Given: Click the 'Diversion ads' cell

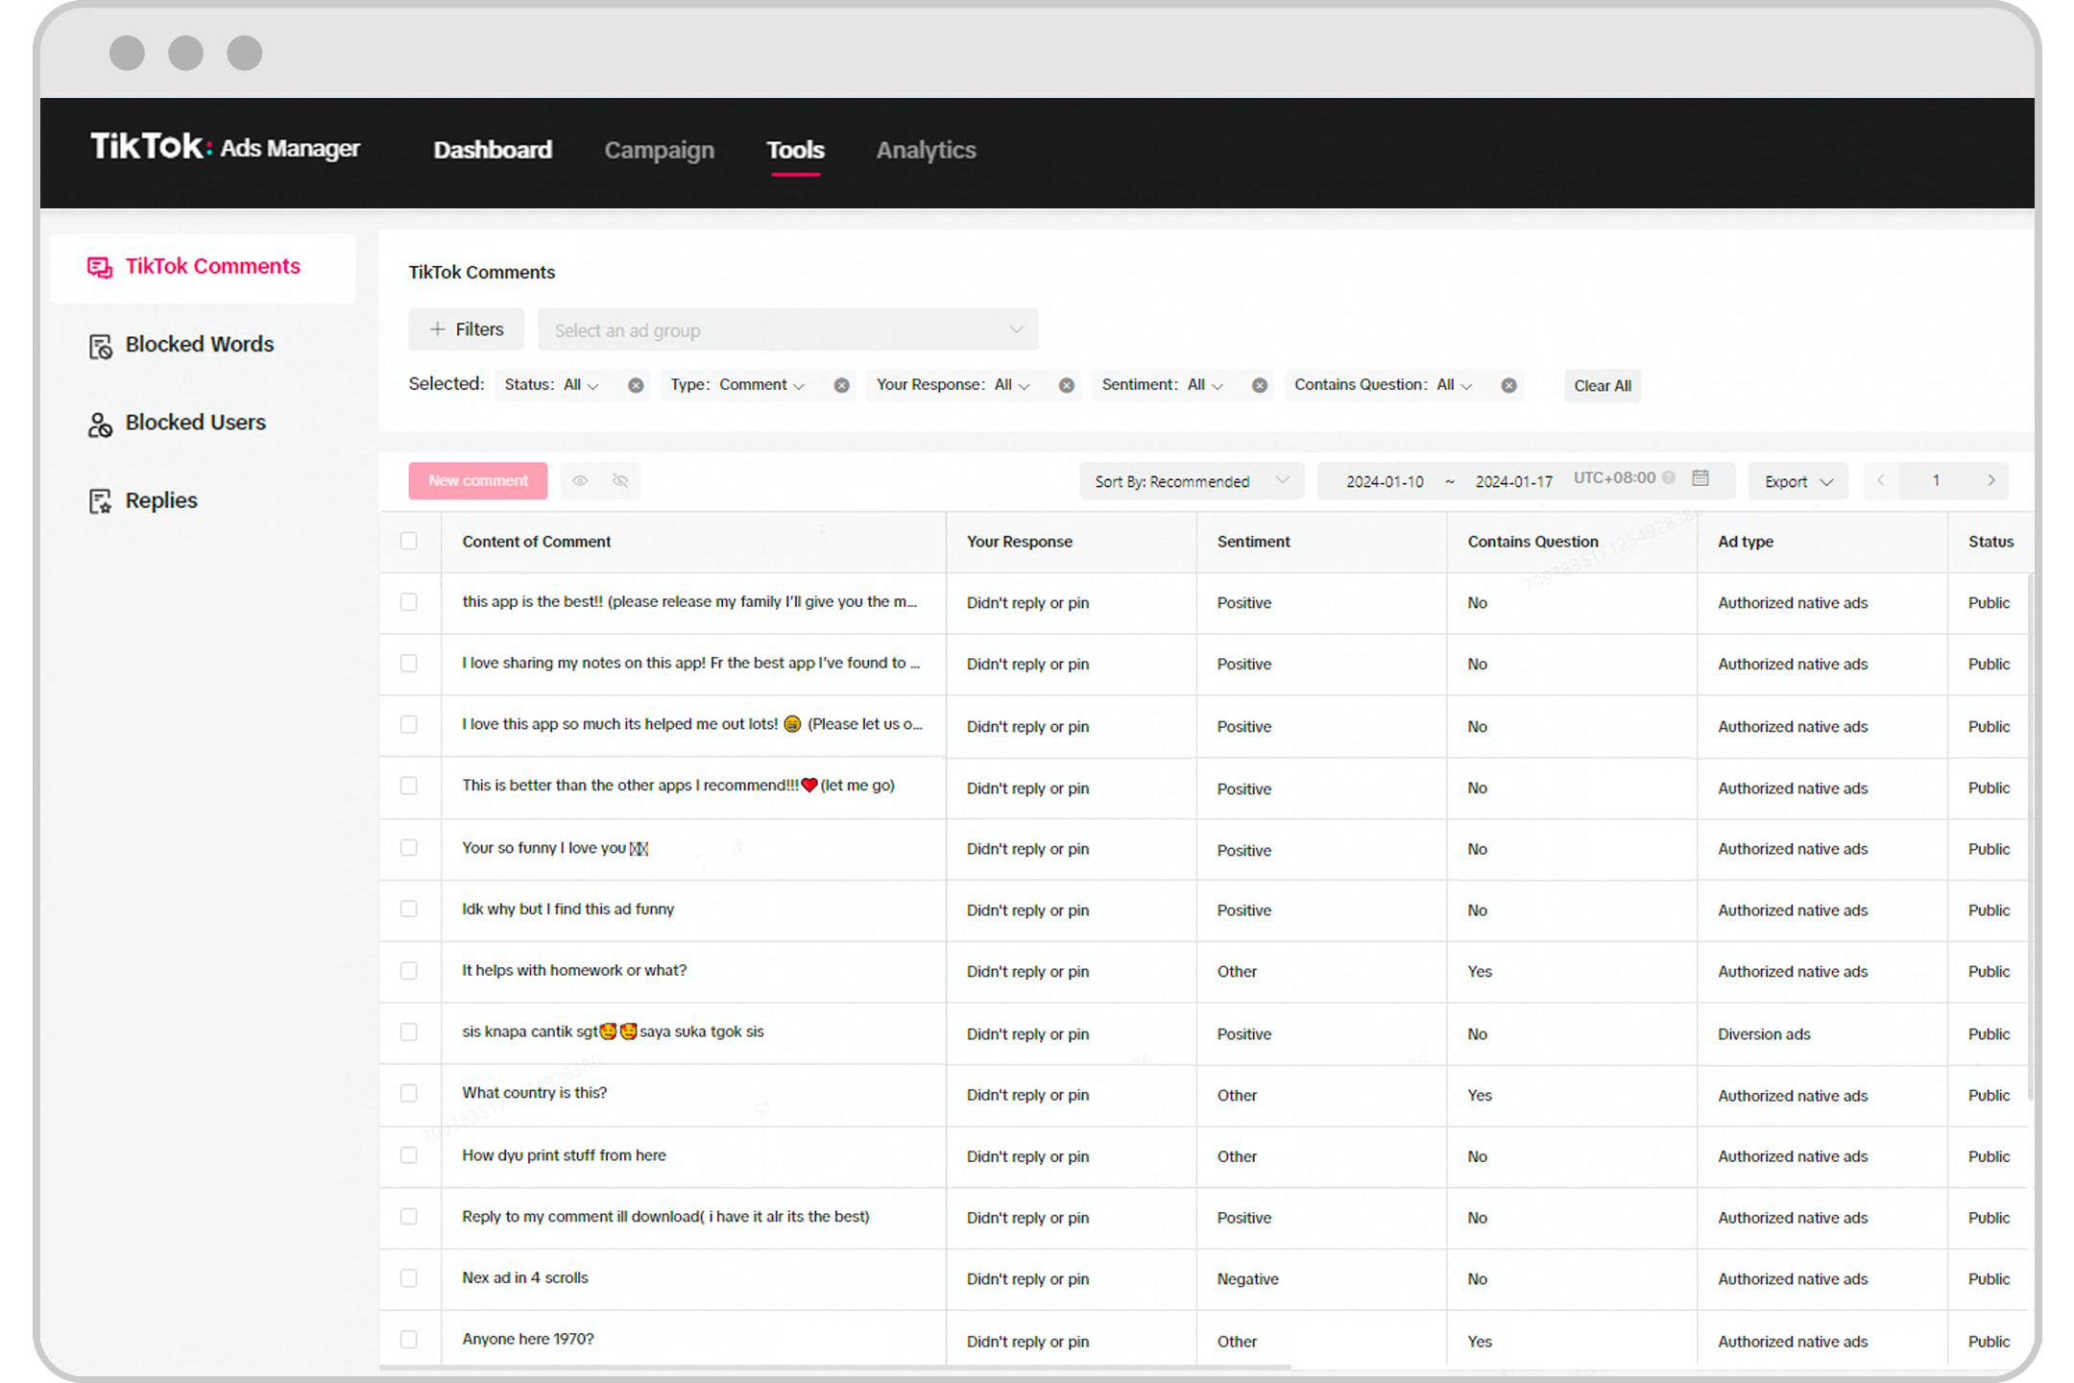Looking at the screenshot, I should (1764, 1034).
